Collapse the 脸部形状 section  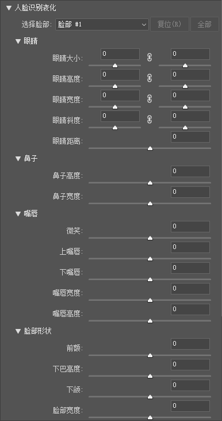pos(18,331)
